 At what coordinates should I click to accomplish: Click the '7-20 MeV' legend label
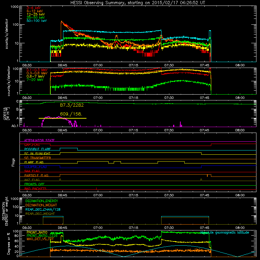35,80
